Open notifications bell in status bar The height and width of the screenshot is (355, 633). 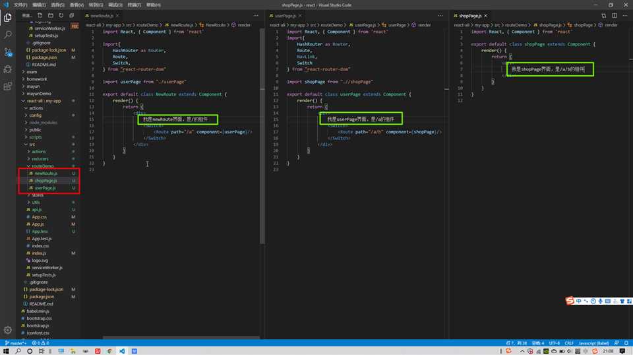click(x=626, y=343)
